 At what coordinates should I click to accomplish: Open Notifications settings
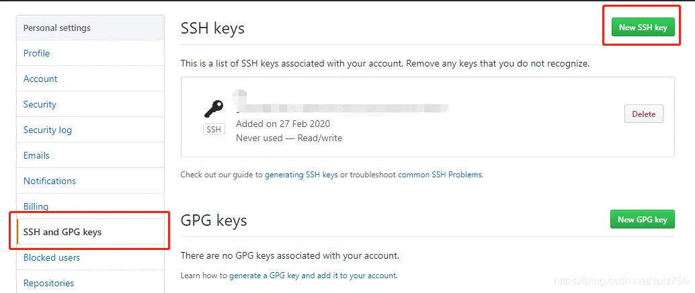pyautogui.click(x=49, y=181)
